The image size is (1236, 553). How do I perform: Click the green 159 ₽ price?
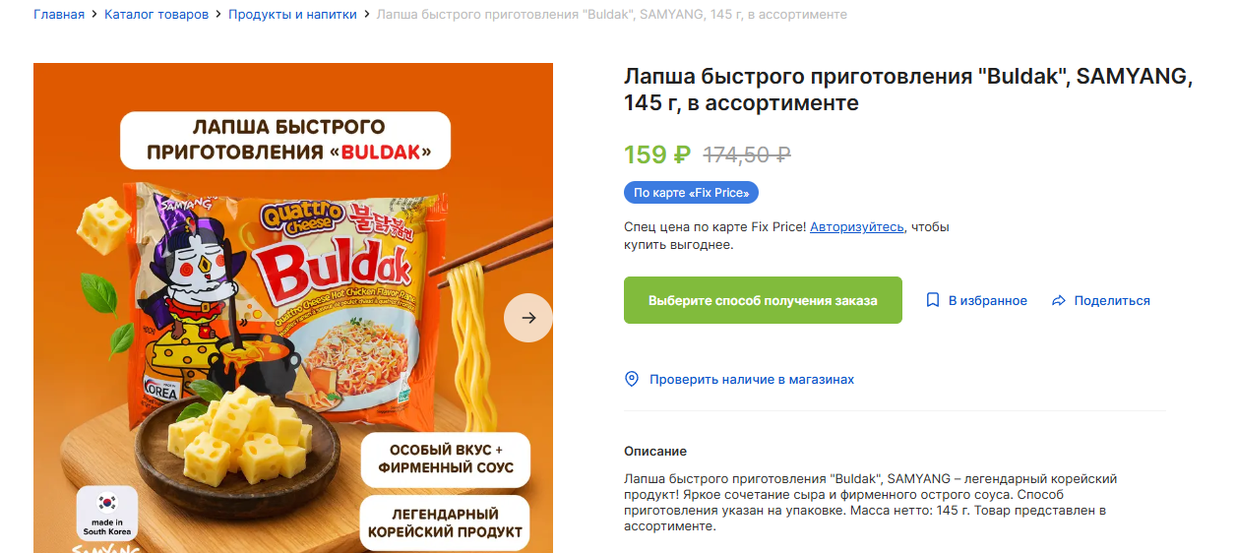(657, 154)
